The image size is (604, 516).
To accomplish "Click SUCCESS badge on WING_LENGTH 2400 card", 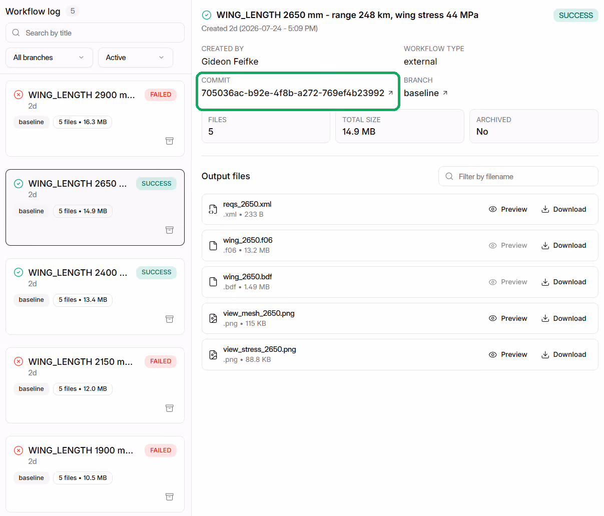I will click(156, 272).
